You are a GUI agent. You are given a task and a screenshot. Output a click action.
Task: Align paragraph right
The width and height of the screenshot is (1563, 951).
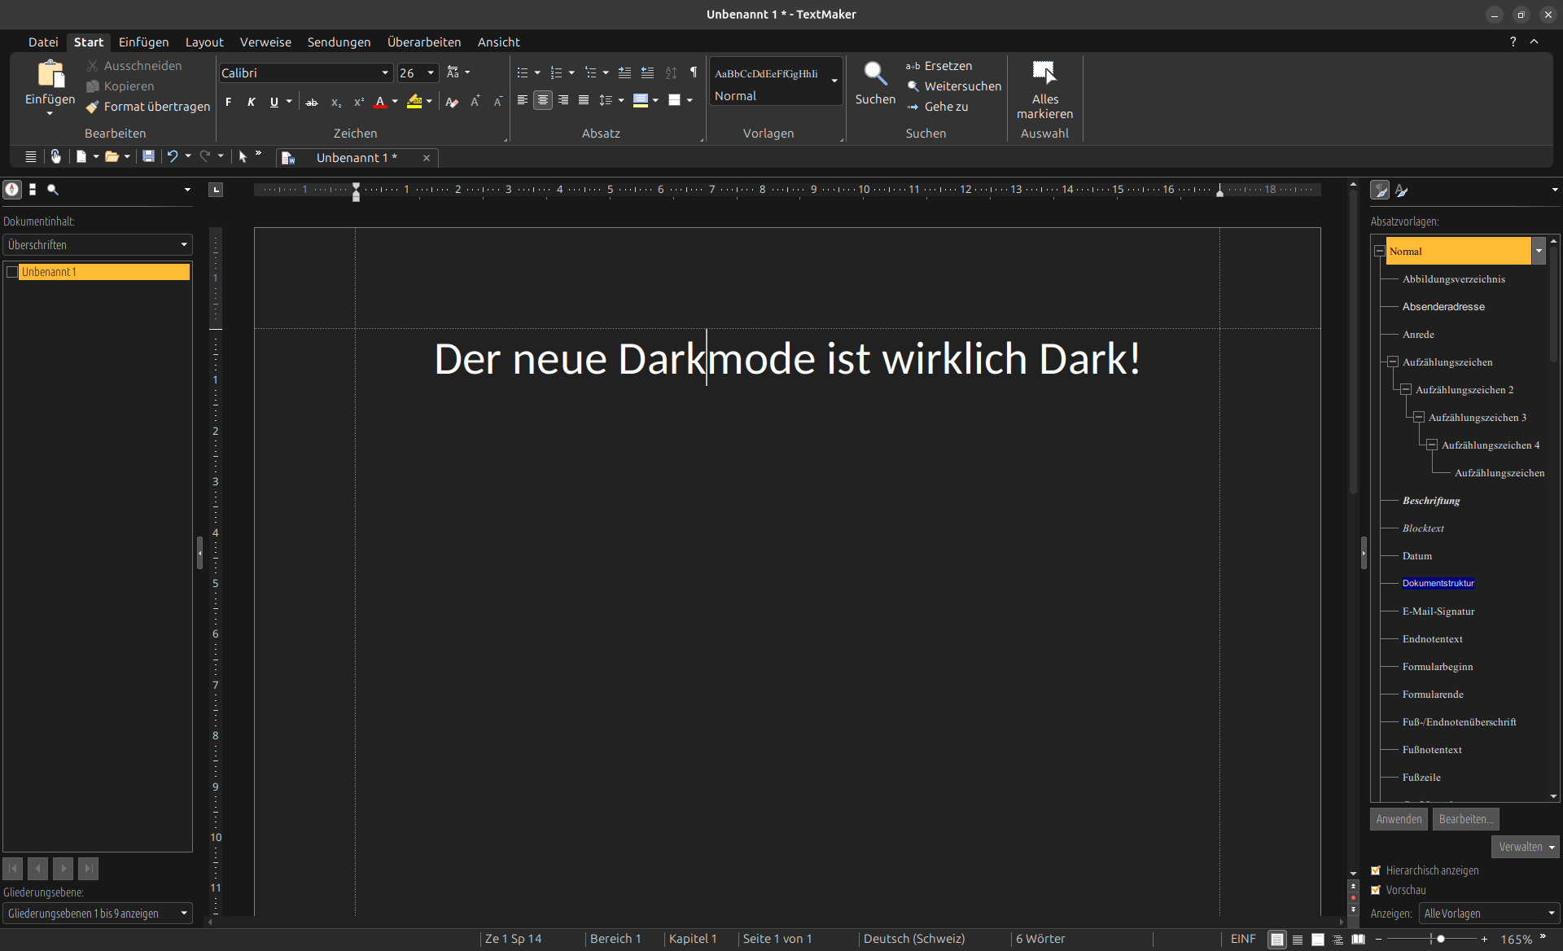pyautogui.click(x=563, y=100)
